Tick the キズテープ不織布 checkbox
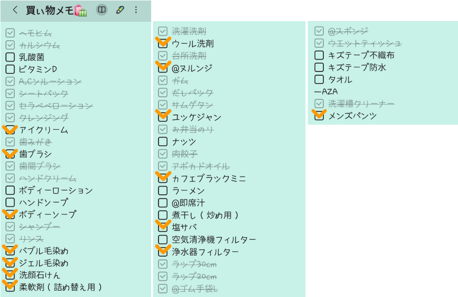 [319, 55]
